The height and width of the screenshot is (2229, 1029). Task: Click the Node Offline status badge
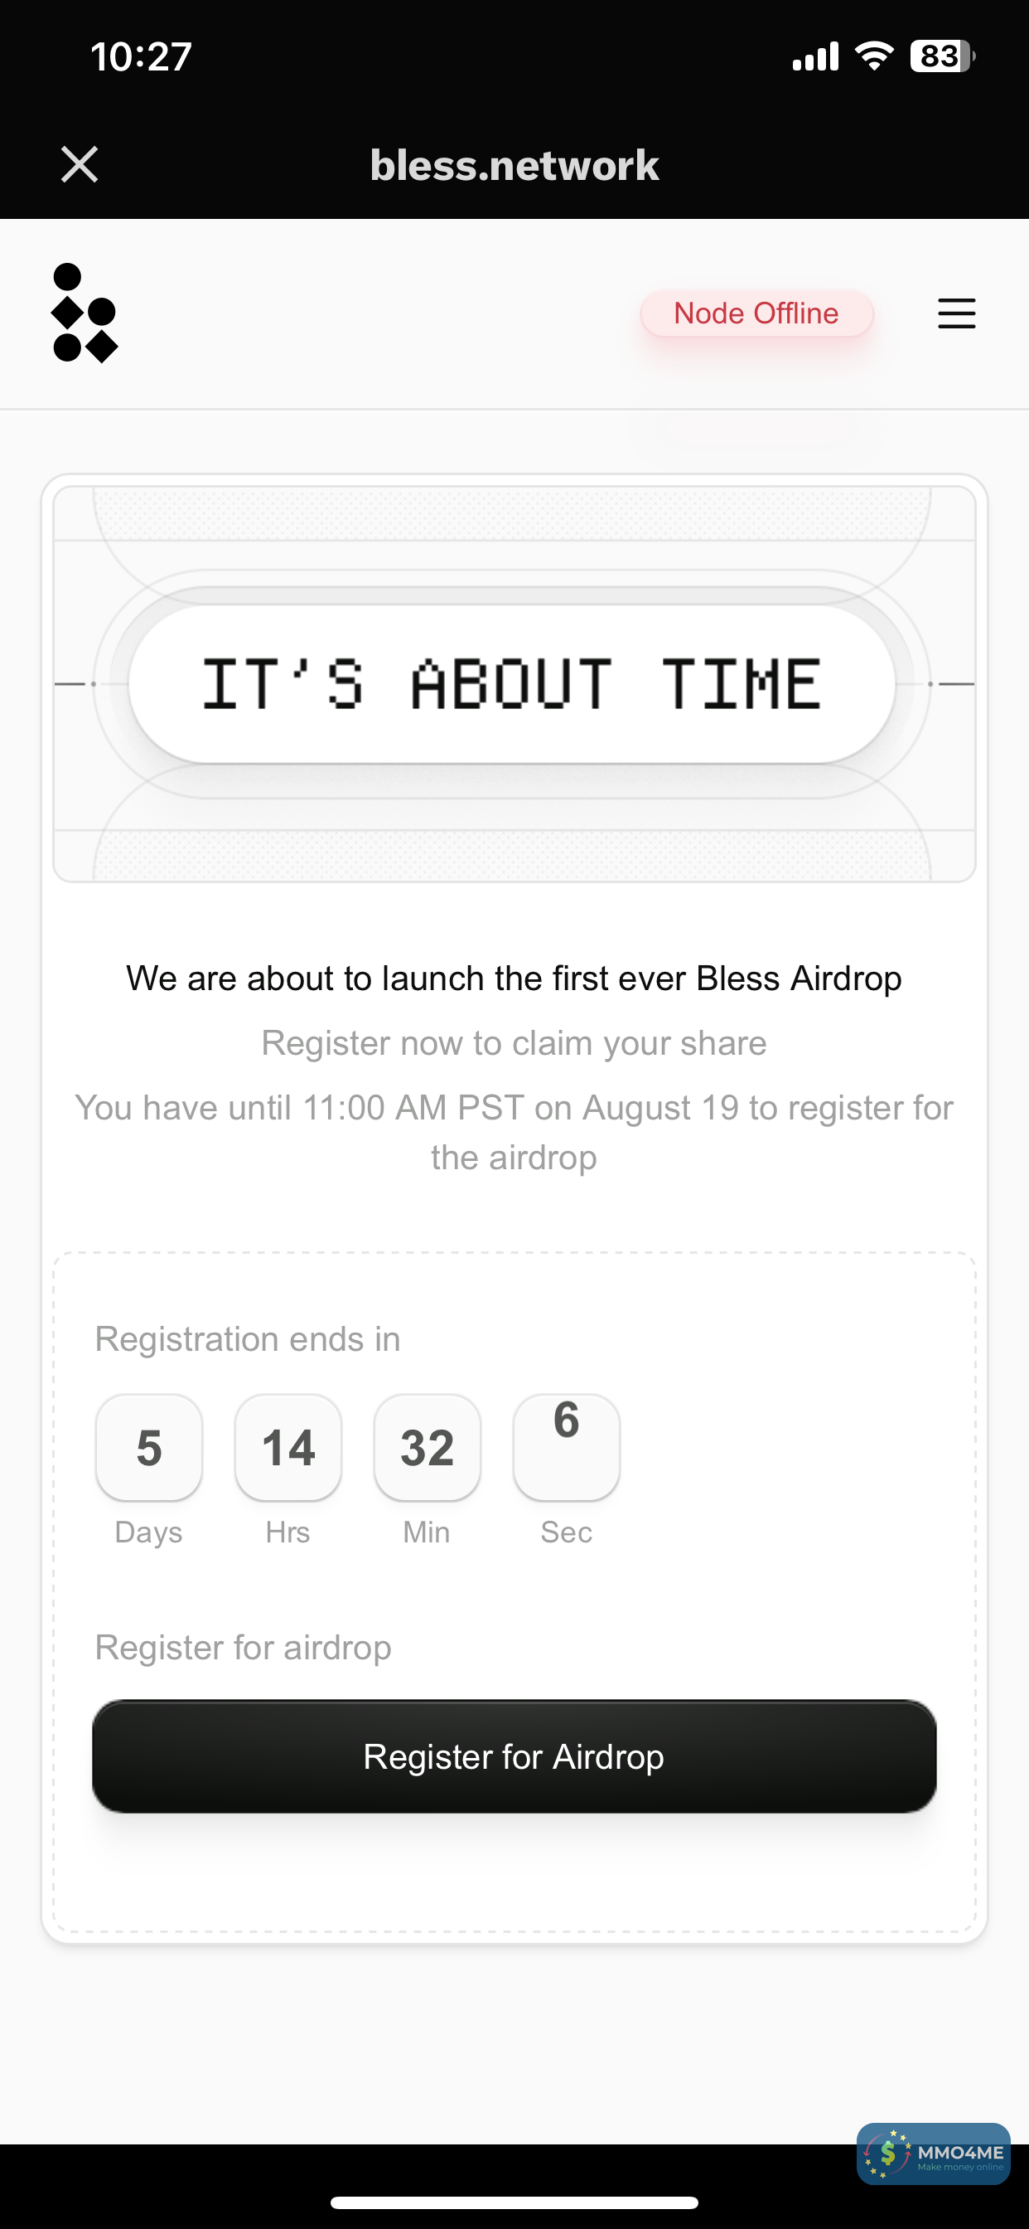click(756, 313)
